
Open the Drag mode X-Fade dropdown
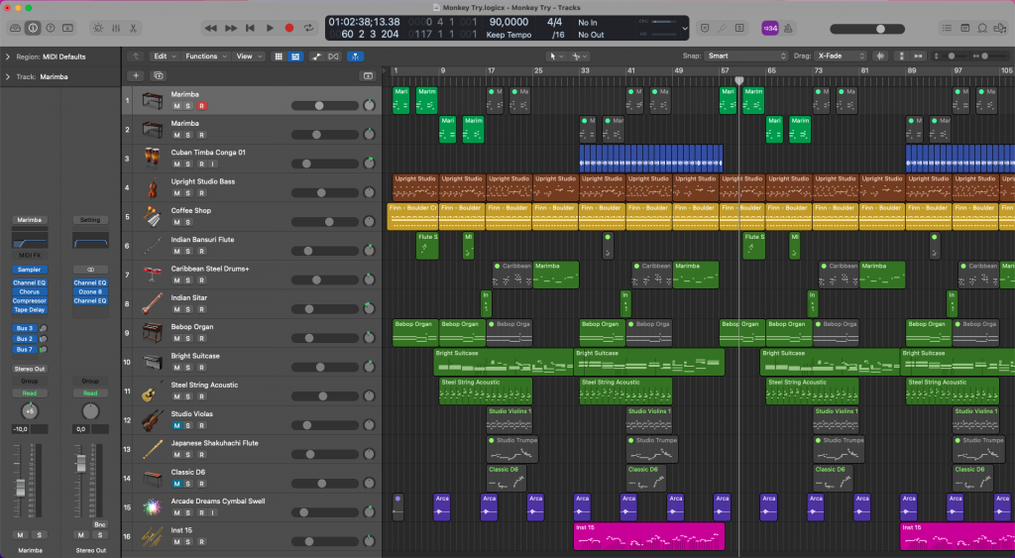click(x=841, y=56)
